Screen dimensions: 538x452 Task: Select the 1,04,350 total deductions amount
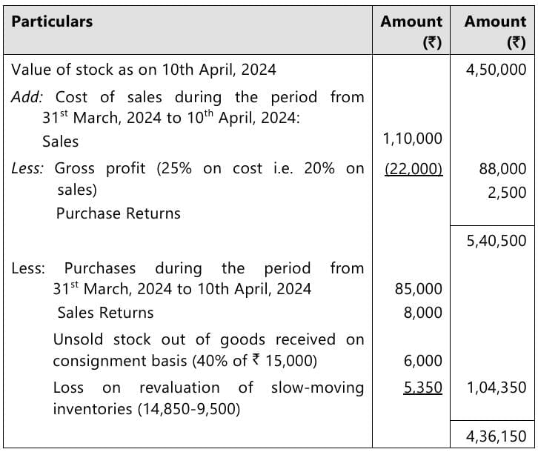(497, 387)
